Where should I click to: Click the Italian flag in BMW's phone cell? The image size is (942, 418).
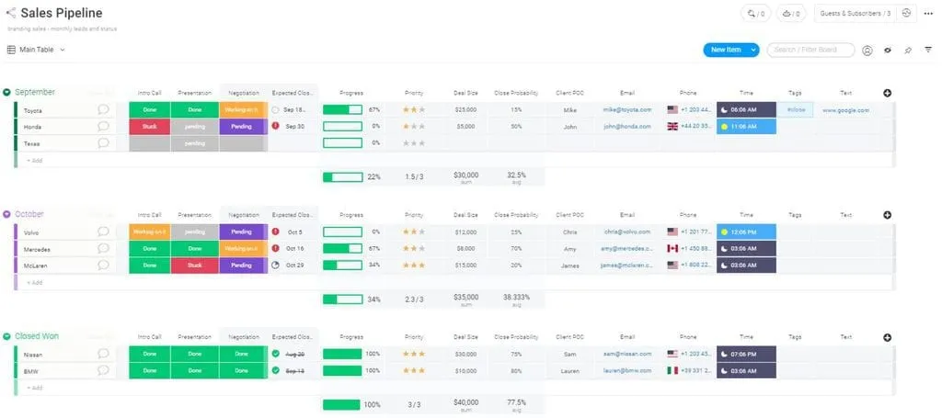(x=672, y=370)
